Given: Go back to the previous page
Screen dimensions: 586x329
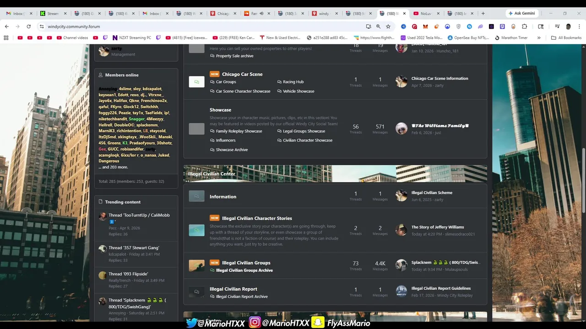Looking at the screenshot, I should [6, 27].
